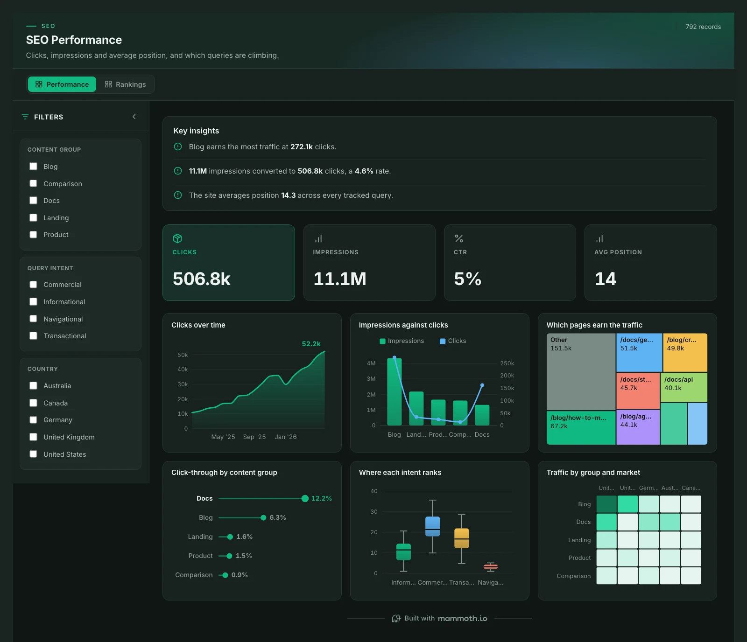Check the Transactional intent checkbox
This screenshot has width=747, height=642.
coord(33,336)
